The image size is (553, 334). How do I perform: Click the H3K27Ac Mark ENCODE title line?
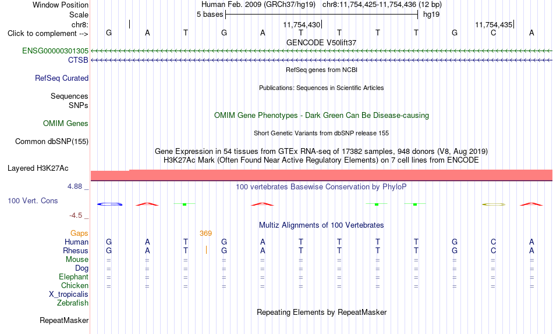321,160
